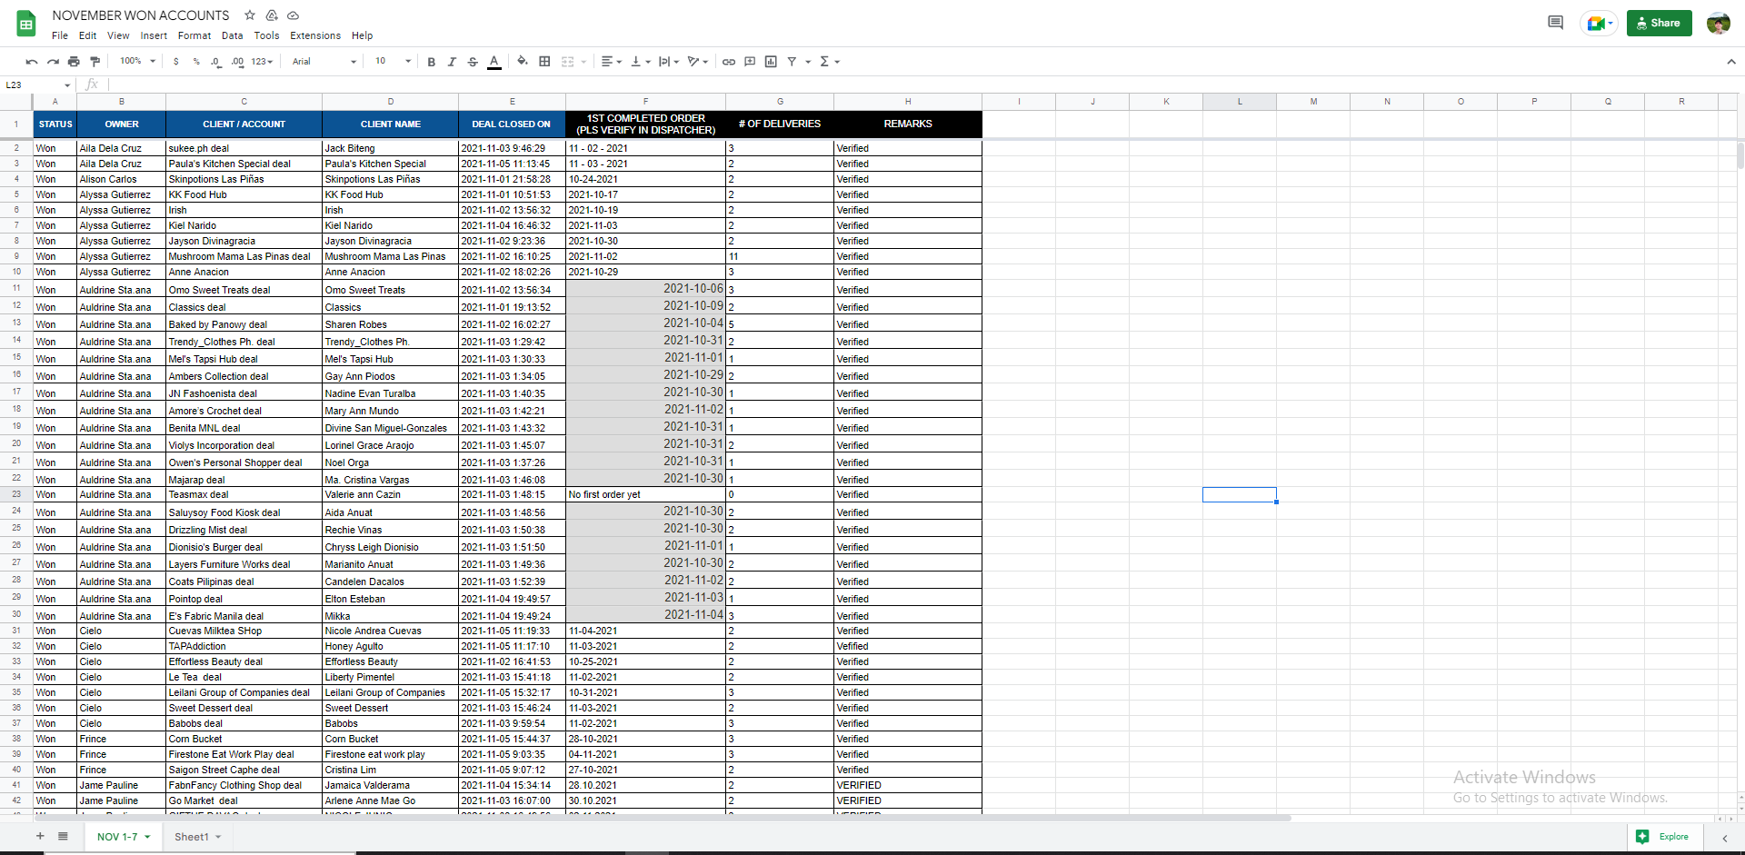Move the document to a folder
Image resolution: width=1745 pixels, height=855 pixels.
272,15
